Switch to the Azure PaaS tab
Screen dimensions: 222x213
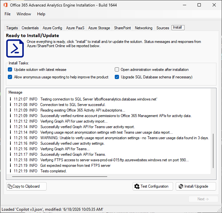tap(75, 28)
